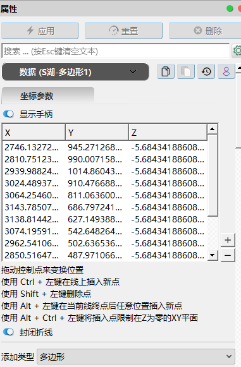Select the row with X 3143.78507
Image resolution: width=241 pixels, height=367 pixels.
(x=105, y=207)
